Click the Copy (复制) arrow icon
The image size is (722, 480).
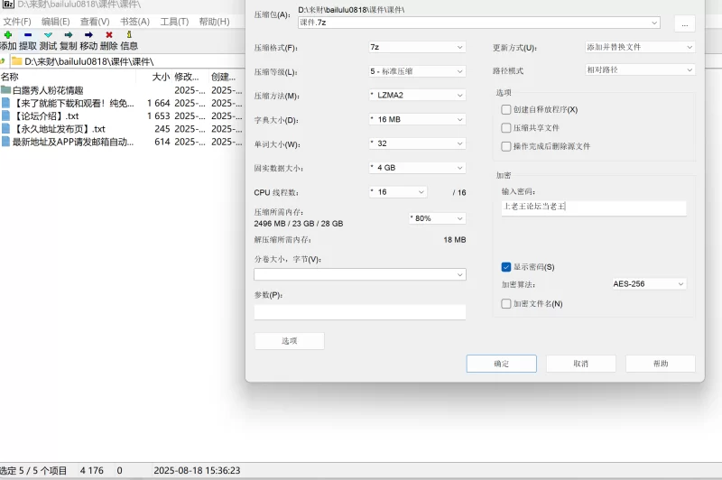[69, 34]
